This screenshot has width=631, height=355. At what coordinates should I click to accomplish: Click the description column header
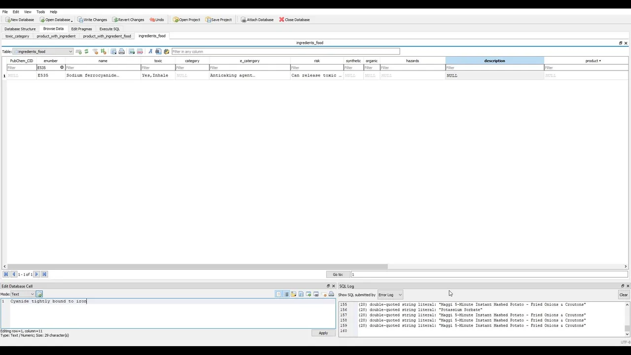click(494, 61)
